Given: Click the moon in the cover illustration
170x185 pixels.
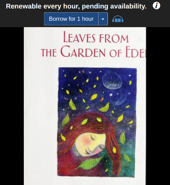Looking at the screenshot, I should tap(112, 81).
